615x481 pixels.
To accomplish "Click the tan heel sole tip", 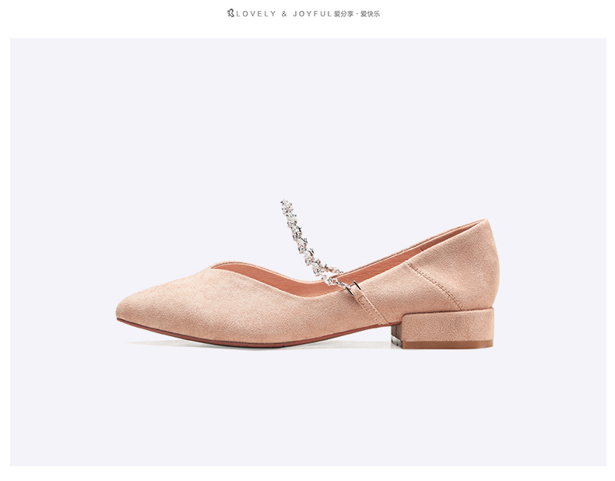I will click(x=446, y=345).
